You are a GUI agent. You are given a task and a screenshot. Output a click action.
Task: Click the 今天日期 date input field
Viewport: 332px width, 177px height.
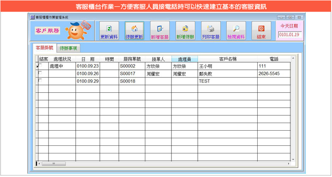point(289,35)
